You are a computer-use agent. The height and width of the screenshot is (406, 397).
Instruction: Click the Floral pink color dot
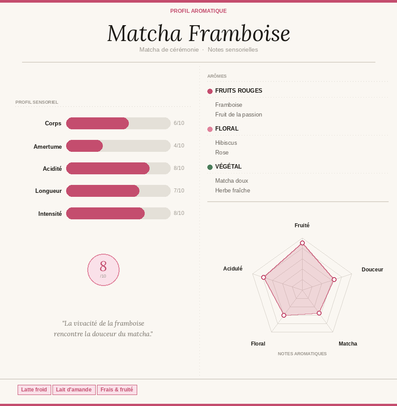click(210, 129)
